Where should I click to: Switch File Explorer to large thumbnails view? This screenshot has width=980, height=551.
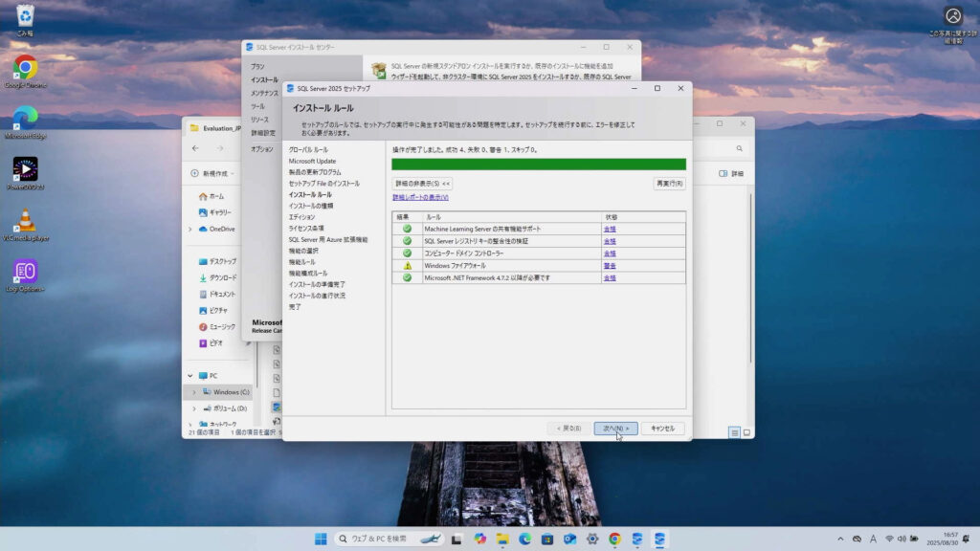point(746,432)
